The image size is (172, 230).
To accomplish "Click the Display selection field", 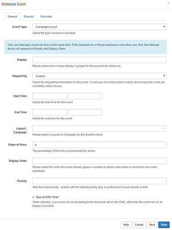I will pos(99,60).
